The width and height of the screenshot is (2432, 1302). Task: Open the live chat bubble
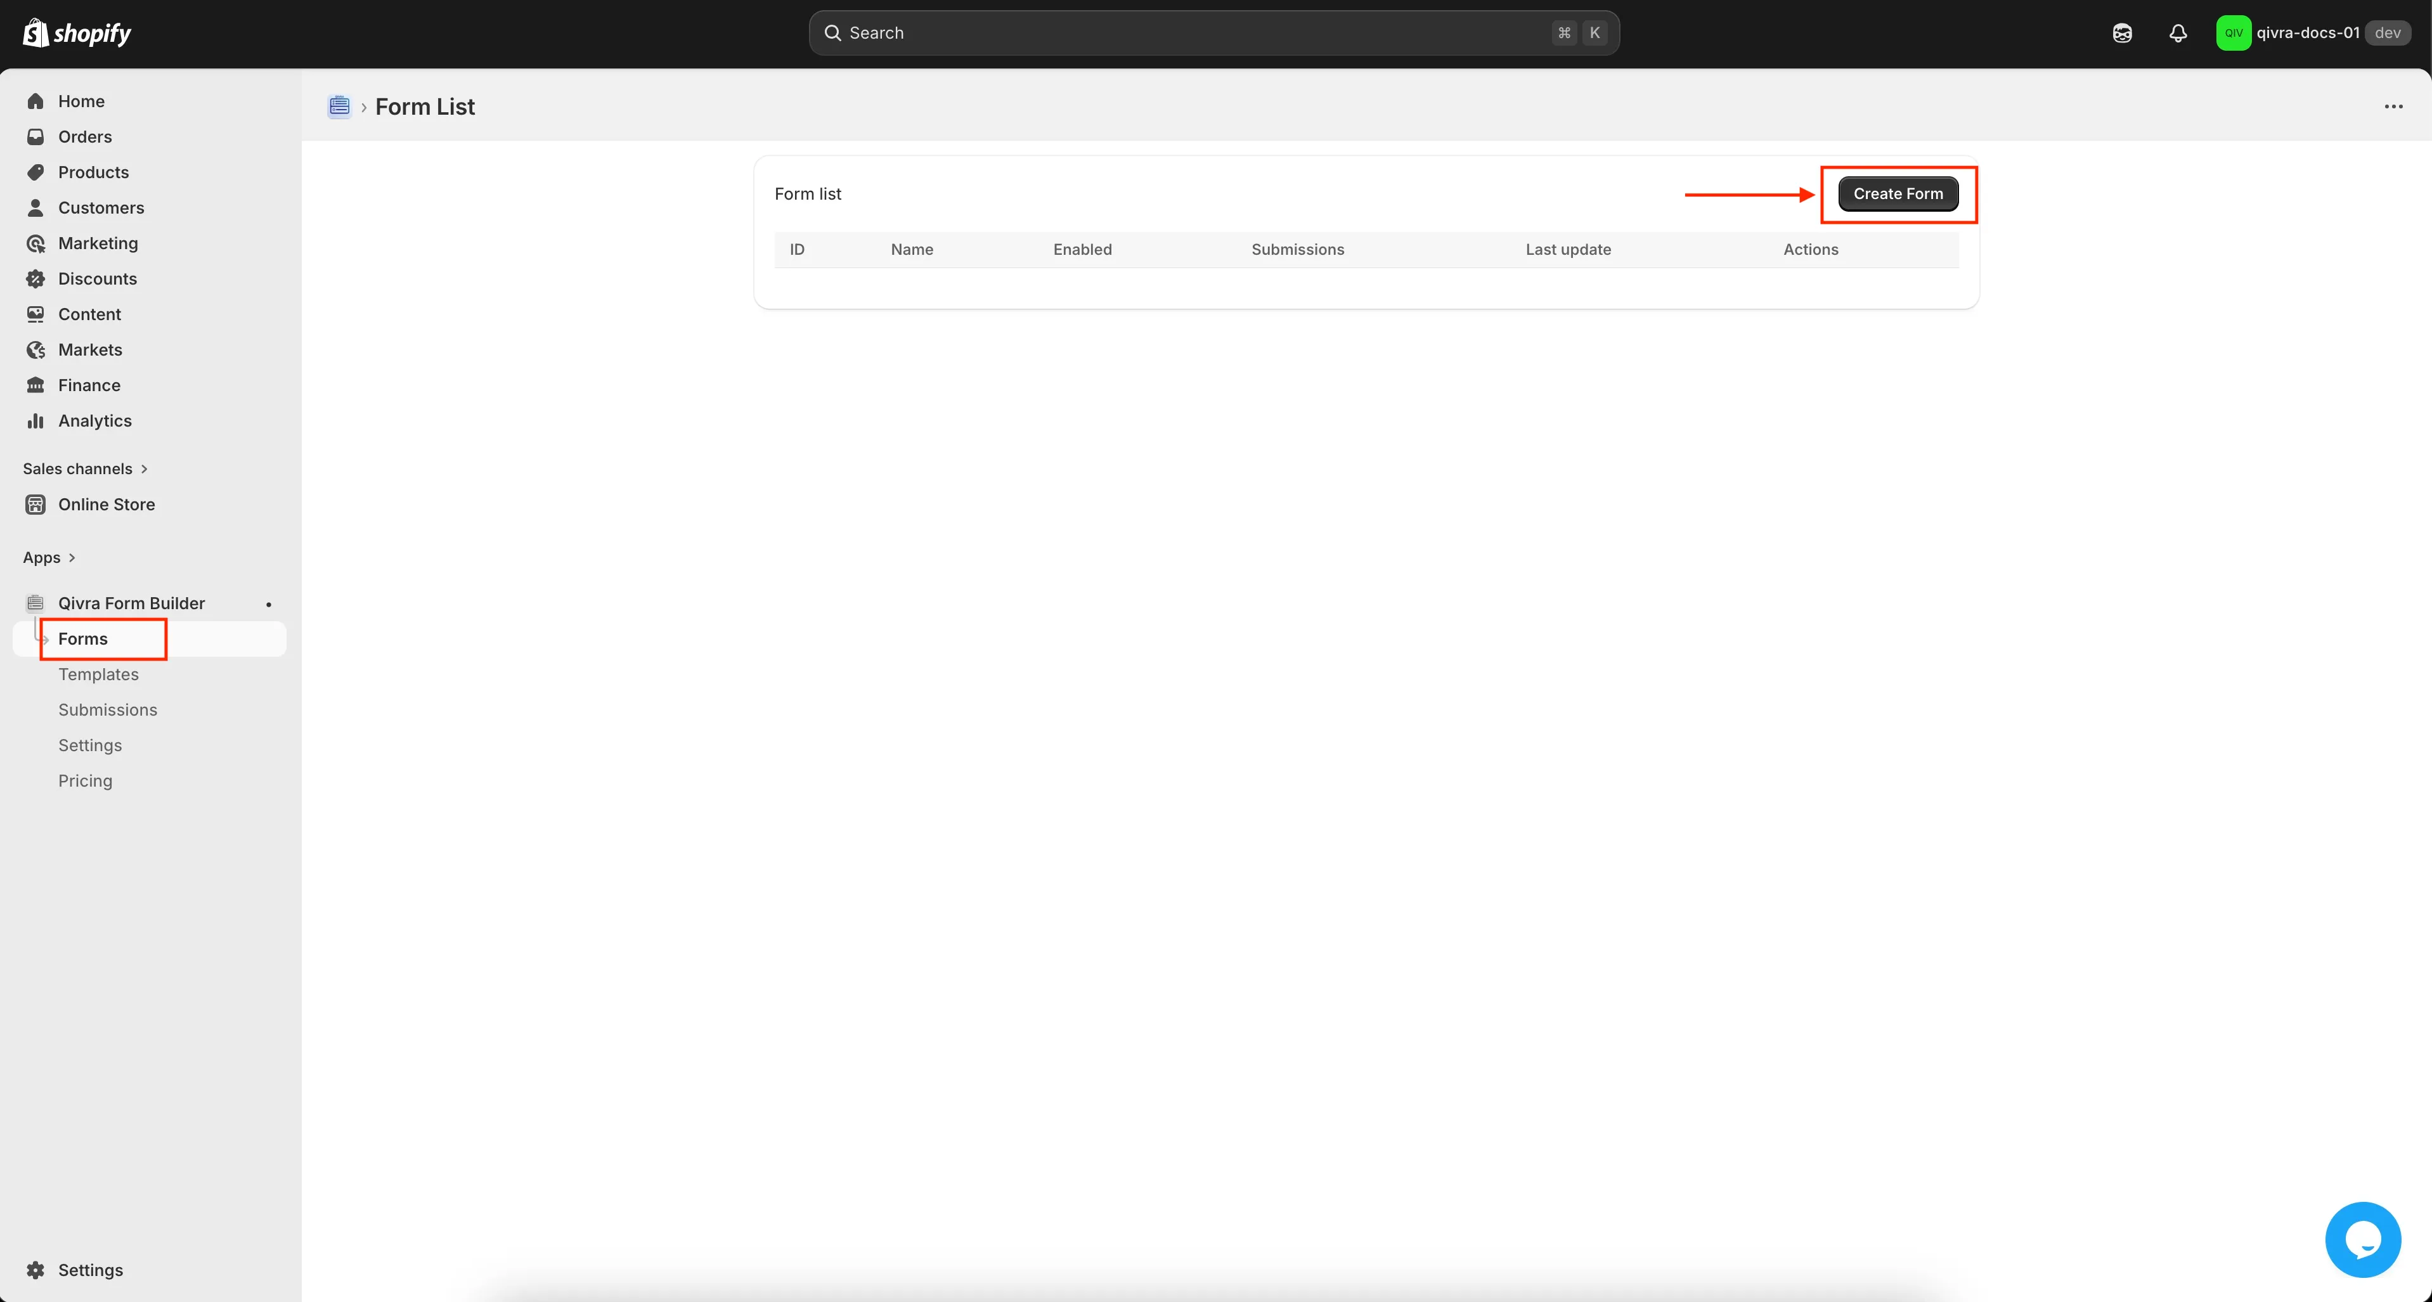coord(2362,1239)
